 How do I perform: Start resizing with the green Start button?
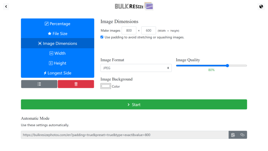[x=134, y=104]
